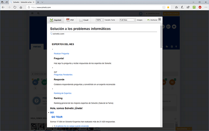Click IDENTIFICARSE on the Solvetic page

(x=153, y=14)
